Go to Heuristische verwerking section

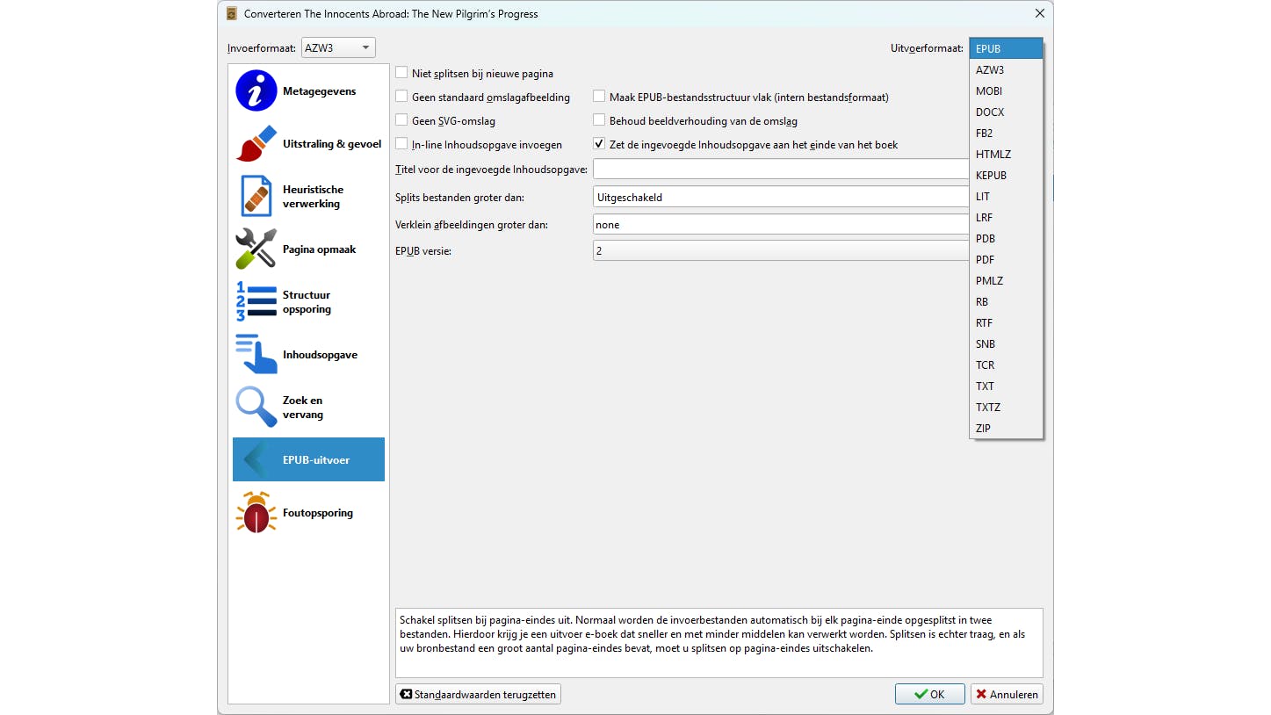[308, 197]
